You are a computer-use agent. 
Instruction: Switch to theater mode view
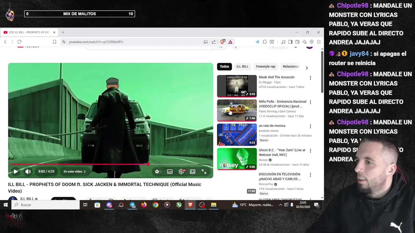pos(193,172)
